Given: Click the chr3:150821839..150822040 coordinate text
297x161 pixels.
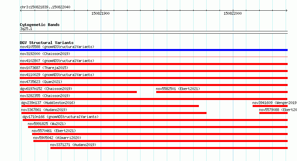Looking at the screenshot, I should pyautogui.click(x=45, y=7).
